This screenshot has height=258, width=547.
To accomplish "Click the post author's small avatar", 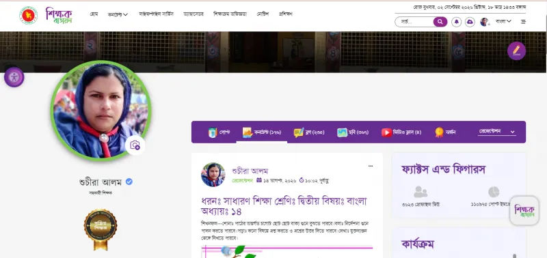I will point(213,175).
